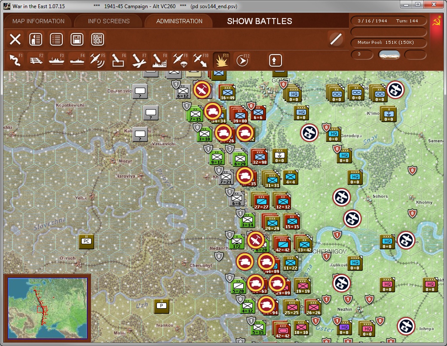The image size is (447, 346).
Task: Click the diagonal slash button near date panel
Action: pyautogui.click(x=336, y=40)
